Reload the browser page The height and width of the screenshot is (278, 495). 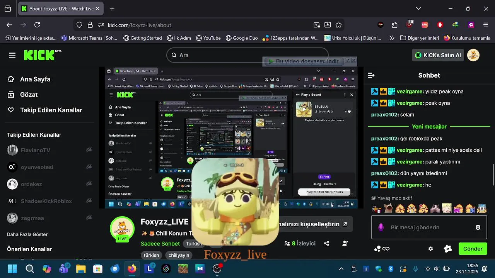coord(37,25)
